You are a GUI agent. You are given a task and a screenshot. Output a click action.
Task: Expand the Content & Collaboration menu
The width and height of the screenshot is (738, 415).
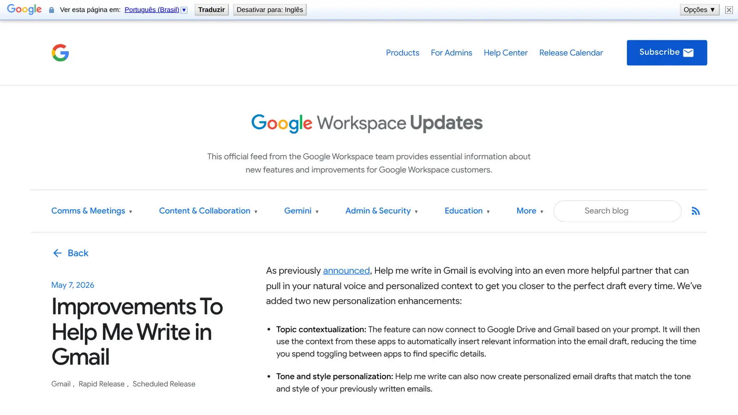(208, 211)
